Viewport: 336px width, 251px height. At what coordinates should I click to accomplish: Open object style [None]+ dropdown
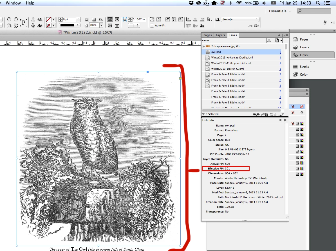pos(240,19)
